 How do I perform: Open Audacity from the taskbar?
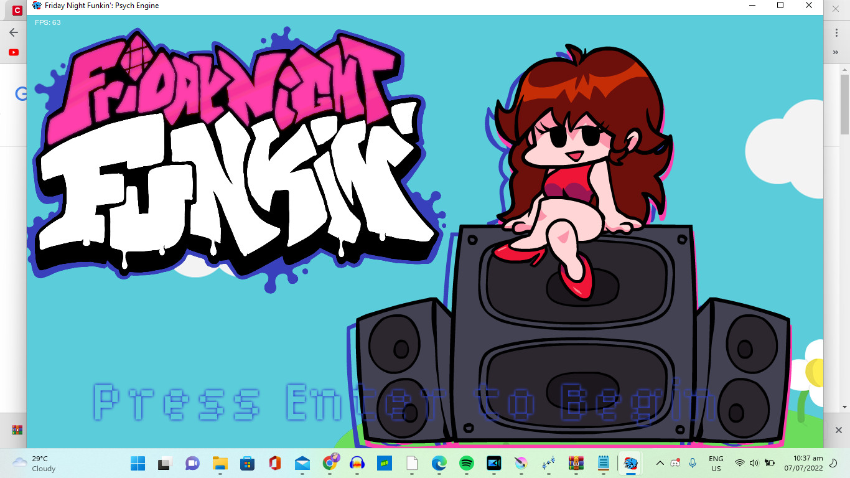(x=357, y=463)
